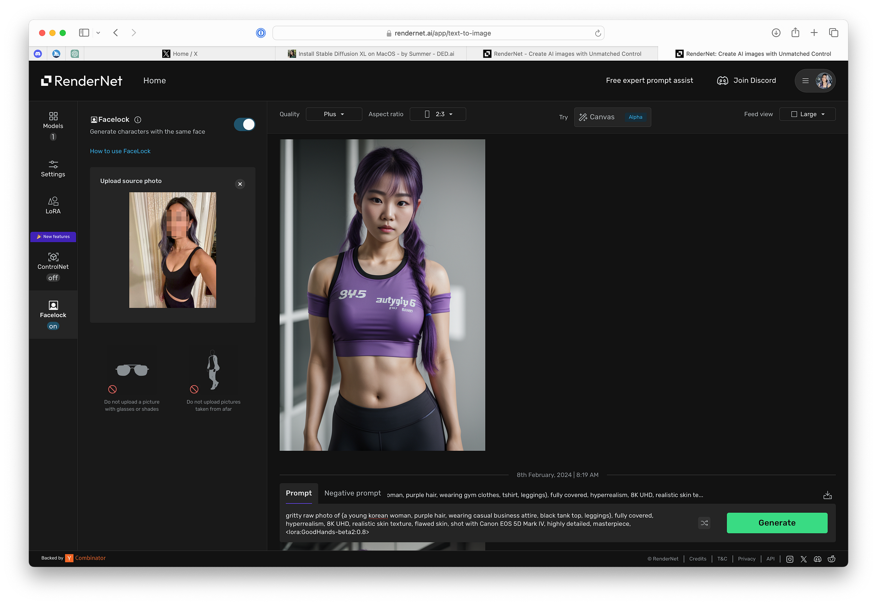Open the LoRA sidebar panel
This screenshot has width=877, height=605.
pos(53,205)
